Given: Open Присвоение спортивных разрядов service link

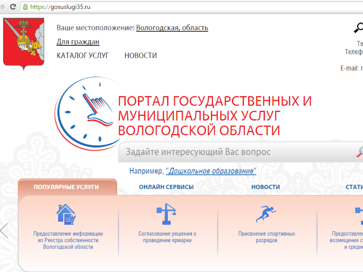Looking at the screenshot, I should [266, 237].
